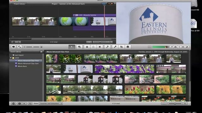Click the viewer showing Eastern Illinois University tower
Screen dimensions: 202x113
[x=153, y=23]
